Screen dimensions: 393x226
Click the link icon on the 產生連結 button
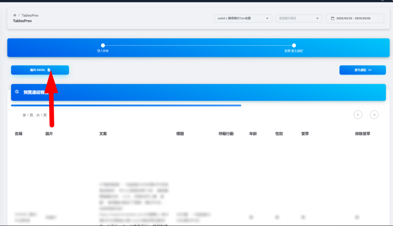[x=370, y=70]
